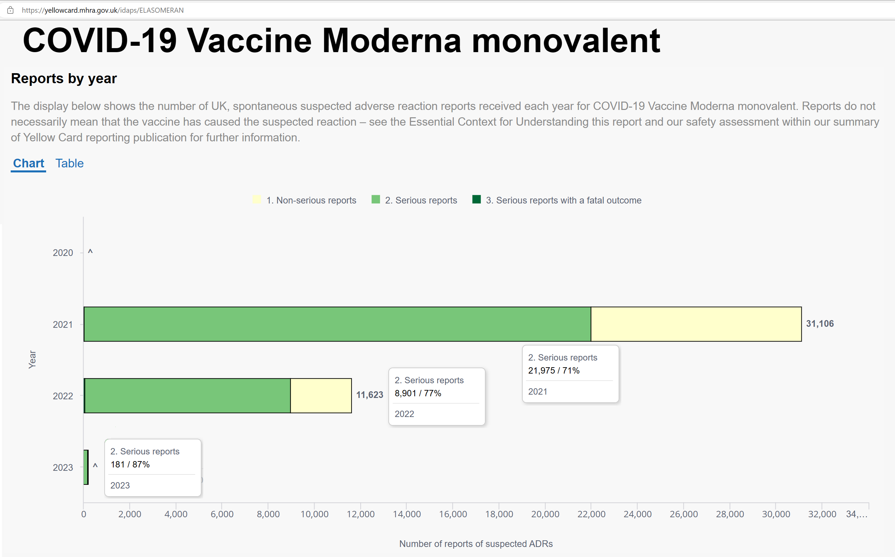
Task: Click the 1. Non-serious reports legend label
Action: tap(311, 200)
